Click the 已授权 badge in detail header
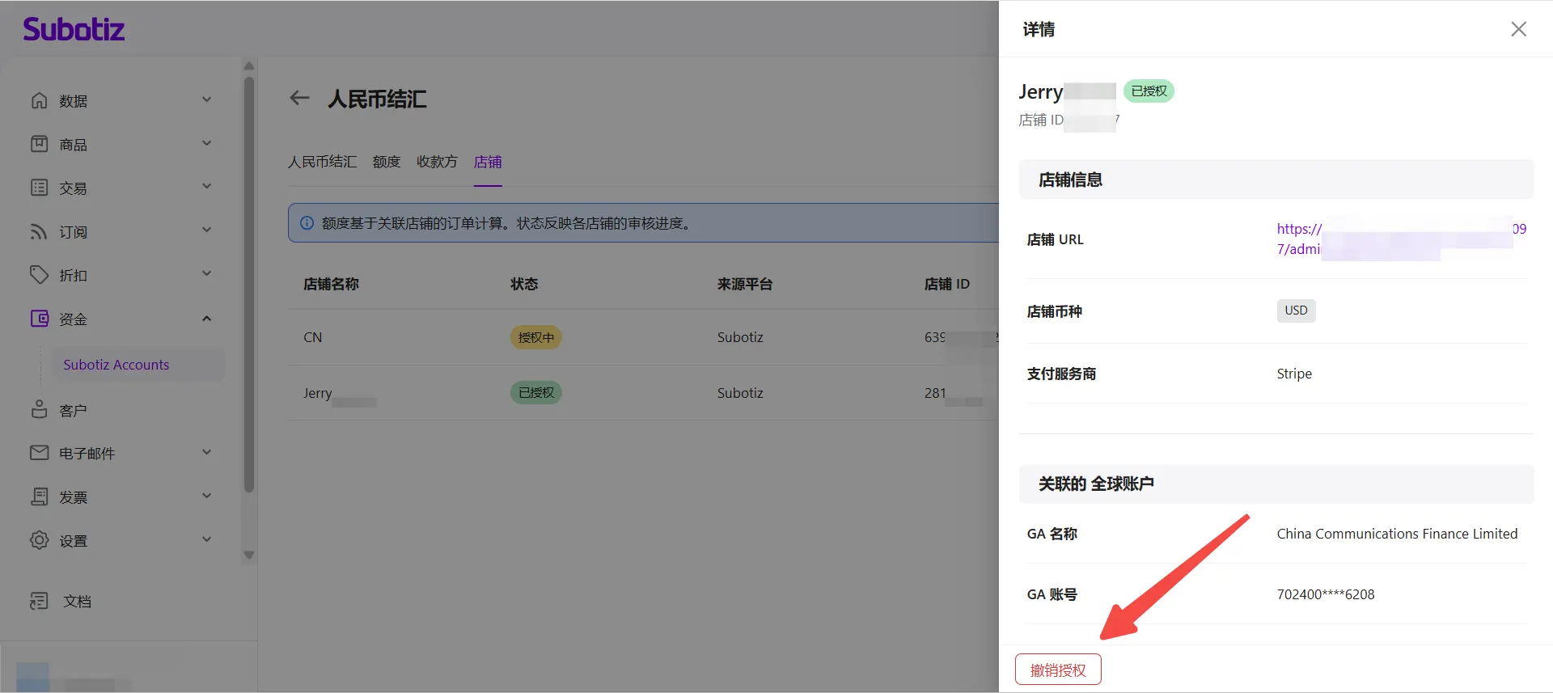 (x=1149, y=91)
